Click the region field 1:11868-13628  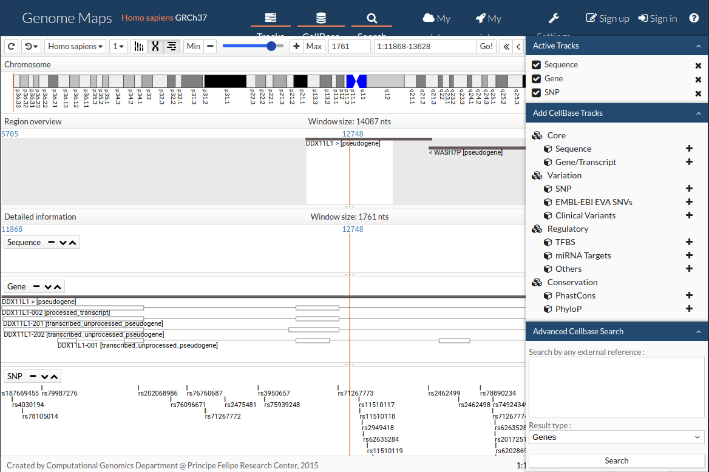click(425, 46)
